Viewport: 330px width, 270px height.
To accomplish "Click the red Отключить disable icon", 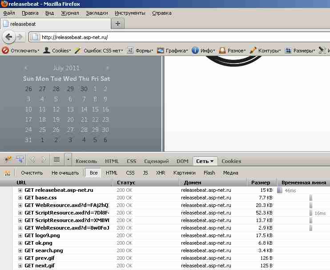I will pos(5,51).
